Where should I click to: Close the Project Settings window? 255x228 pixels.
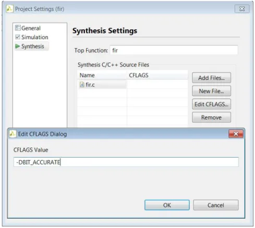click(242, 9)
